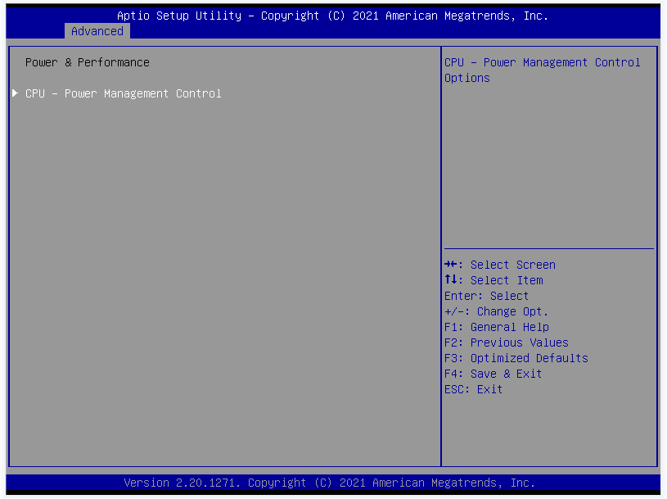Click the Select Item legend label

(x=507, y=280)
